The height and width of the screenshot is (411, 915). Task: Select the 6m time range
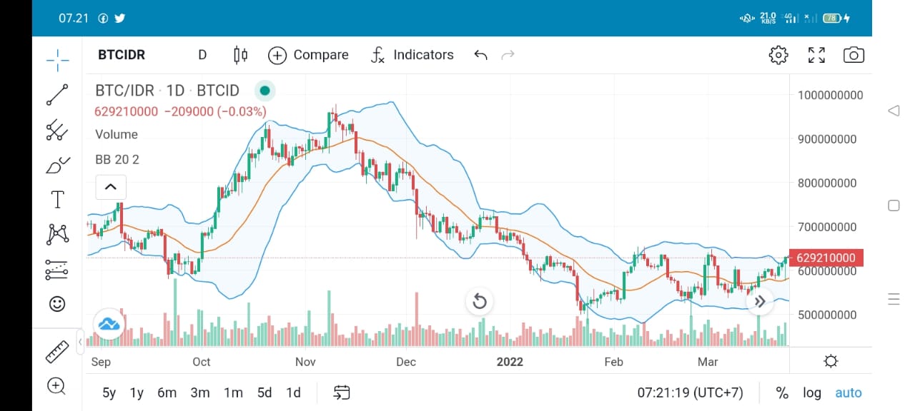167,392
